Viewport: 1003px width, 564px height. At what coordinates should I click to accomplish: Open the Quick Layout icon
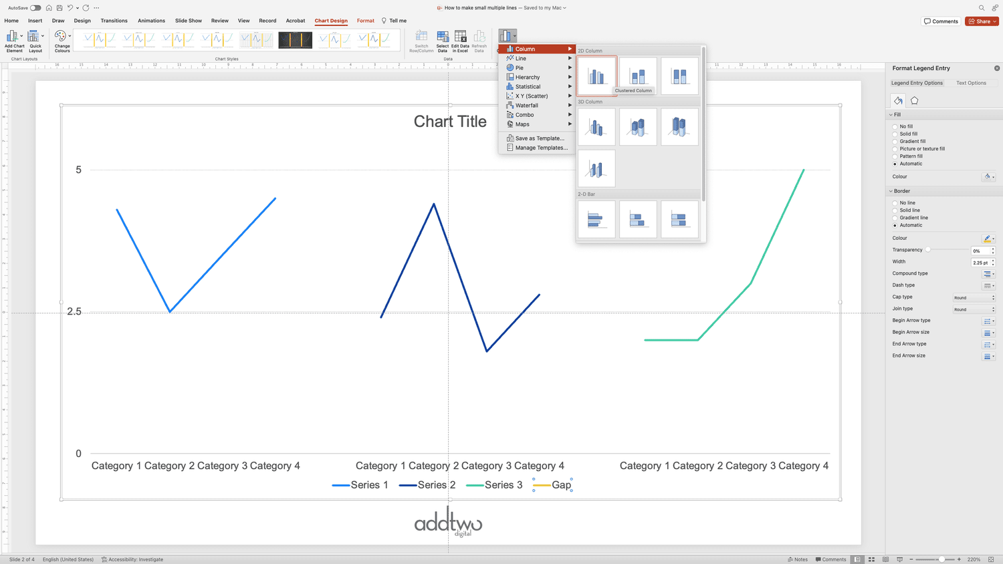[x=35, y=41]
